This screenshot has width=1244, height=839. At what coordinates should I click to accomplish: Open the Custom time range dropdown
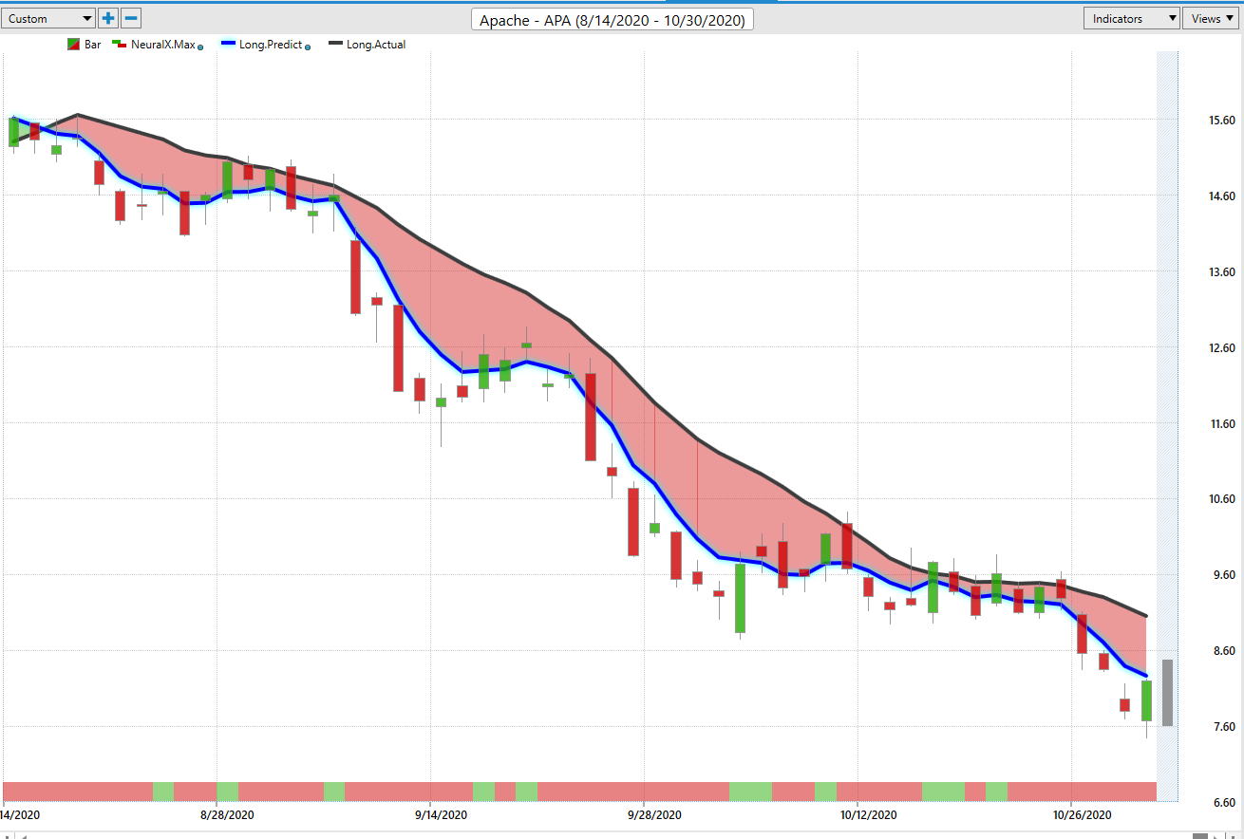point(47,18)
